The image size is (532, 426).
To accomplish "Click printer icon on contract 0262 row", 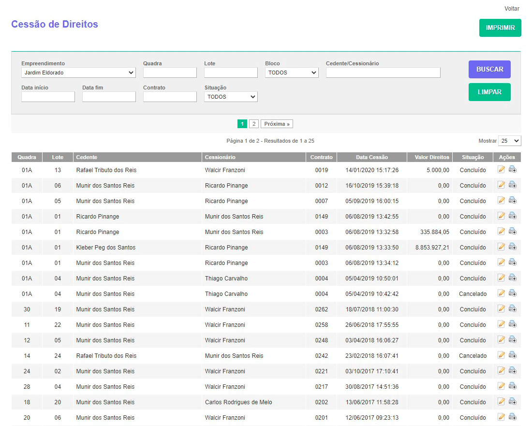I will coord(512,308).
